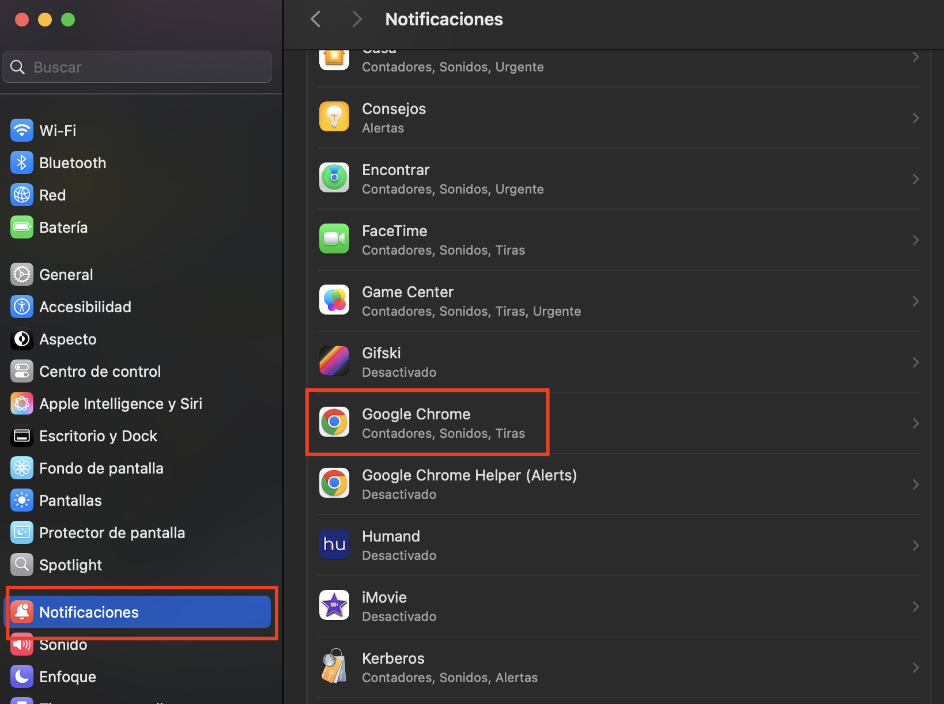Open Apple Intelligence y Siri pane
Image resolution: width=944 pixels, height=704 pixels.
(x=120, y=404)
